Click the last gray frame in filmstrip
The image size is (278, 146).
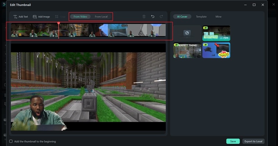point(156,30)
